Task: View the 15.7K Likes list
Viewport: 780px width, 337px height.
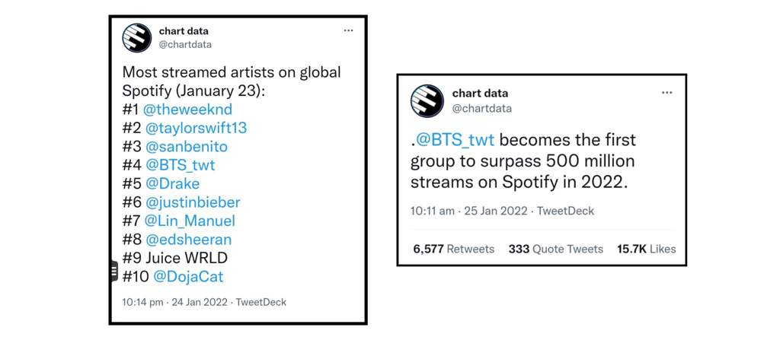Action: pyautogui.click(x=646, y=249)
